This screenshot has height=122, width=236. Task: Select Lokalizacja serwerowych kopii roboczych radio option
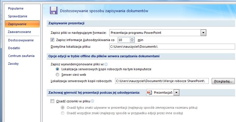[57, 69]
